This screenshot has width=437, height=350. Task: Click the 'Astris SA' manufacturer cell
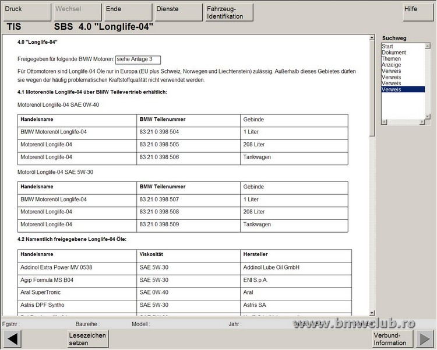tap(296, 305)
